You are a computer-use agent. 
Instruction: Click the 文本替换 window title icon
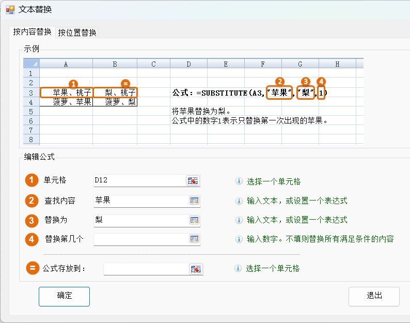point(10,9)
